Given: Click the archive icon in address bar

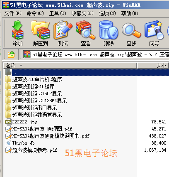Looking at the screenshot, I should coord(27,54).
